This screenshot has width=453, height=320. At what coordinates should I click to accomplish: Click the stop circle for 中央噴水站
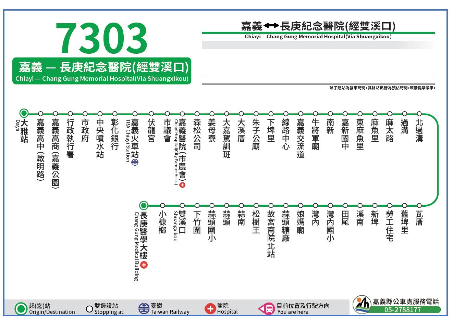tap(100, 114)
